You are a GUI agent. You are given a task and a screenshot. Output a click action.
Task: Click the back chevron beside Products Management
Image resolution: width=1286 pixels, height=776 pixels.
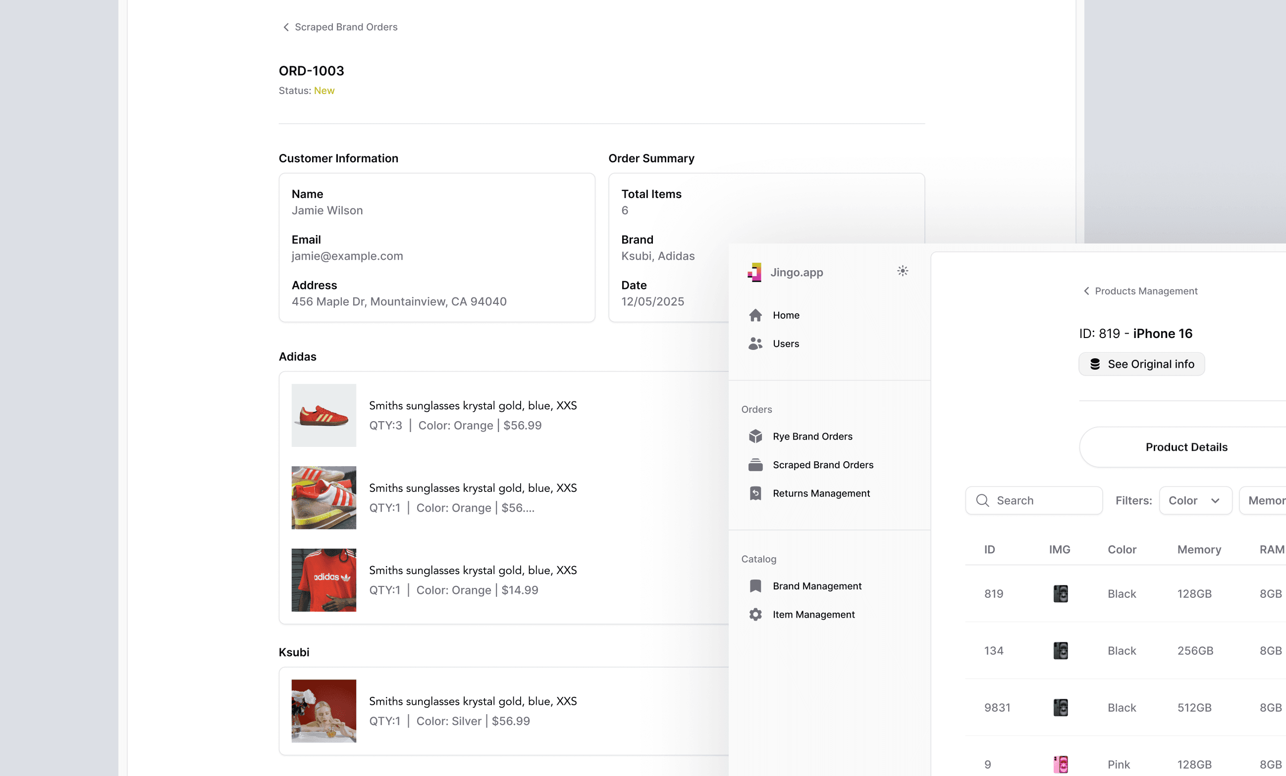coord(1086,291)
